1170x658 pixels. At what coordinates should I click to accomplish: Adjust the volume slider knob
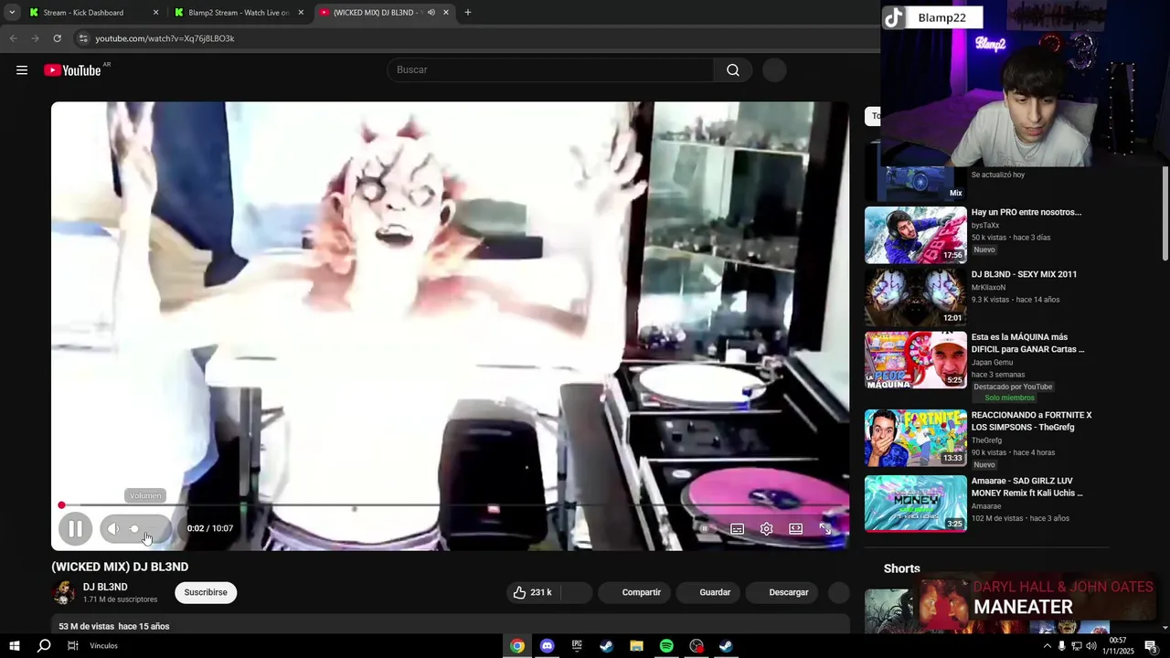pyautogui.click(x=134, y=528)
